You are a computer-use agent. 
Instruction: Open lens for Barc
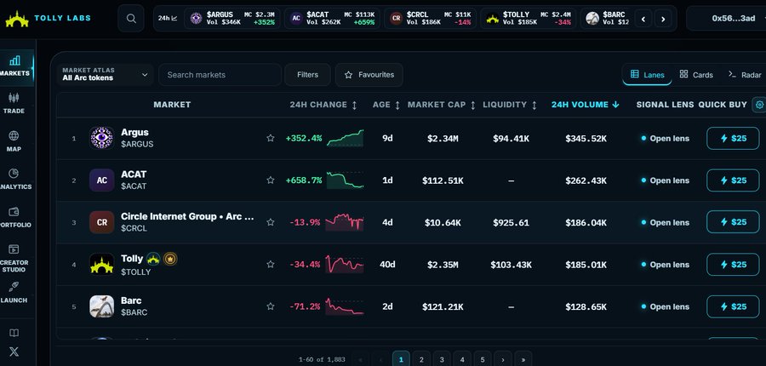click(x=665, y=307)
